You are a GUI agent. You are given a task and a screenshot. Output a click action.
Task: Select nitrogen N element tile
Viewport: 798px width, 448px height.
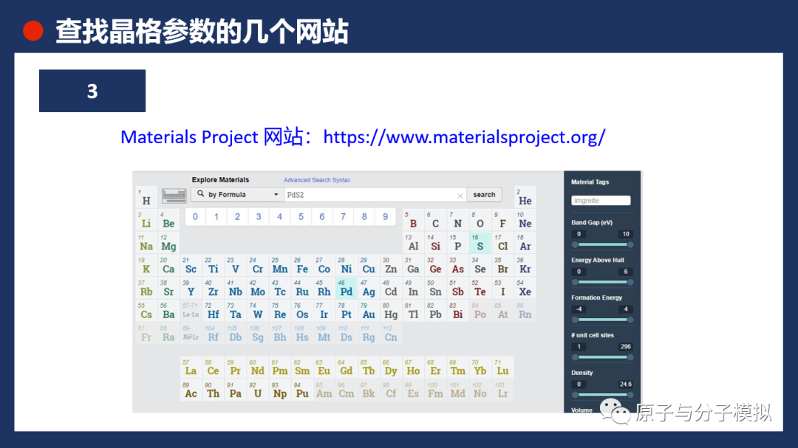[x=457, y=220]
